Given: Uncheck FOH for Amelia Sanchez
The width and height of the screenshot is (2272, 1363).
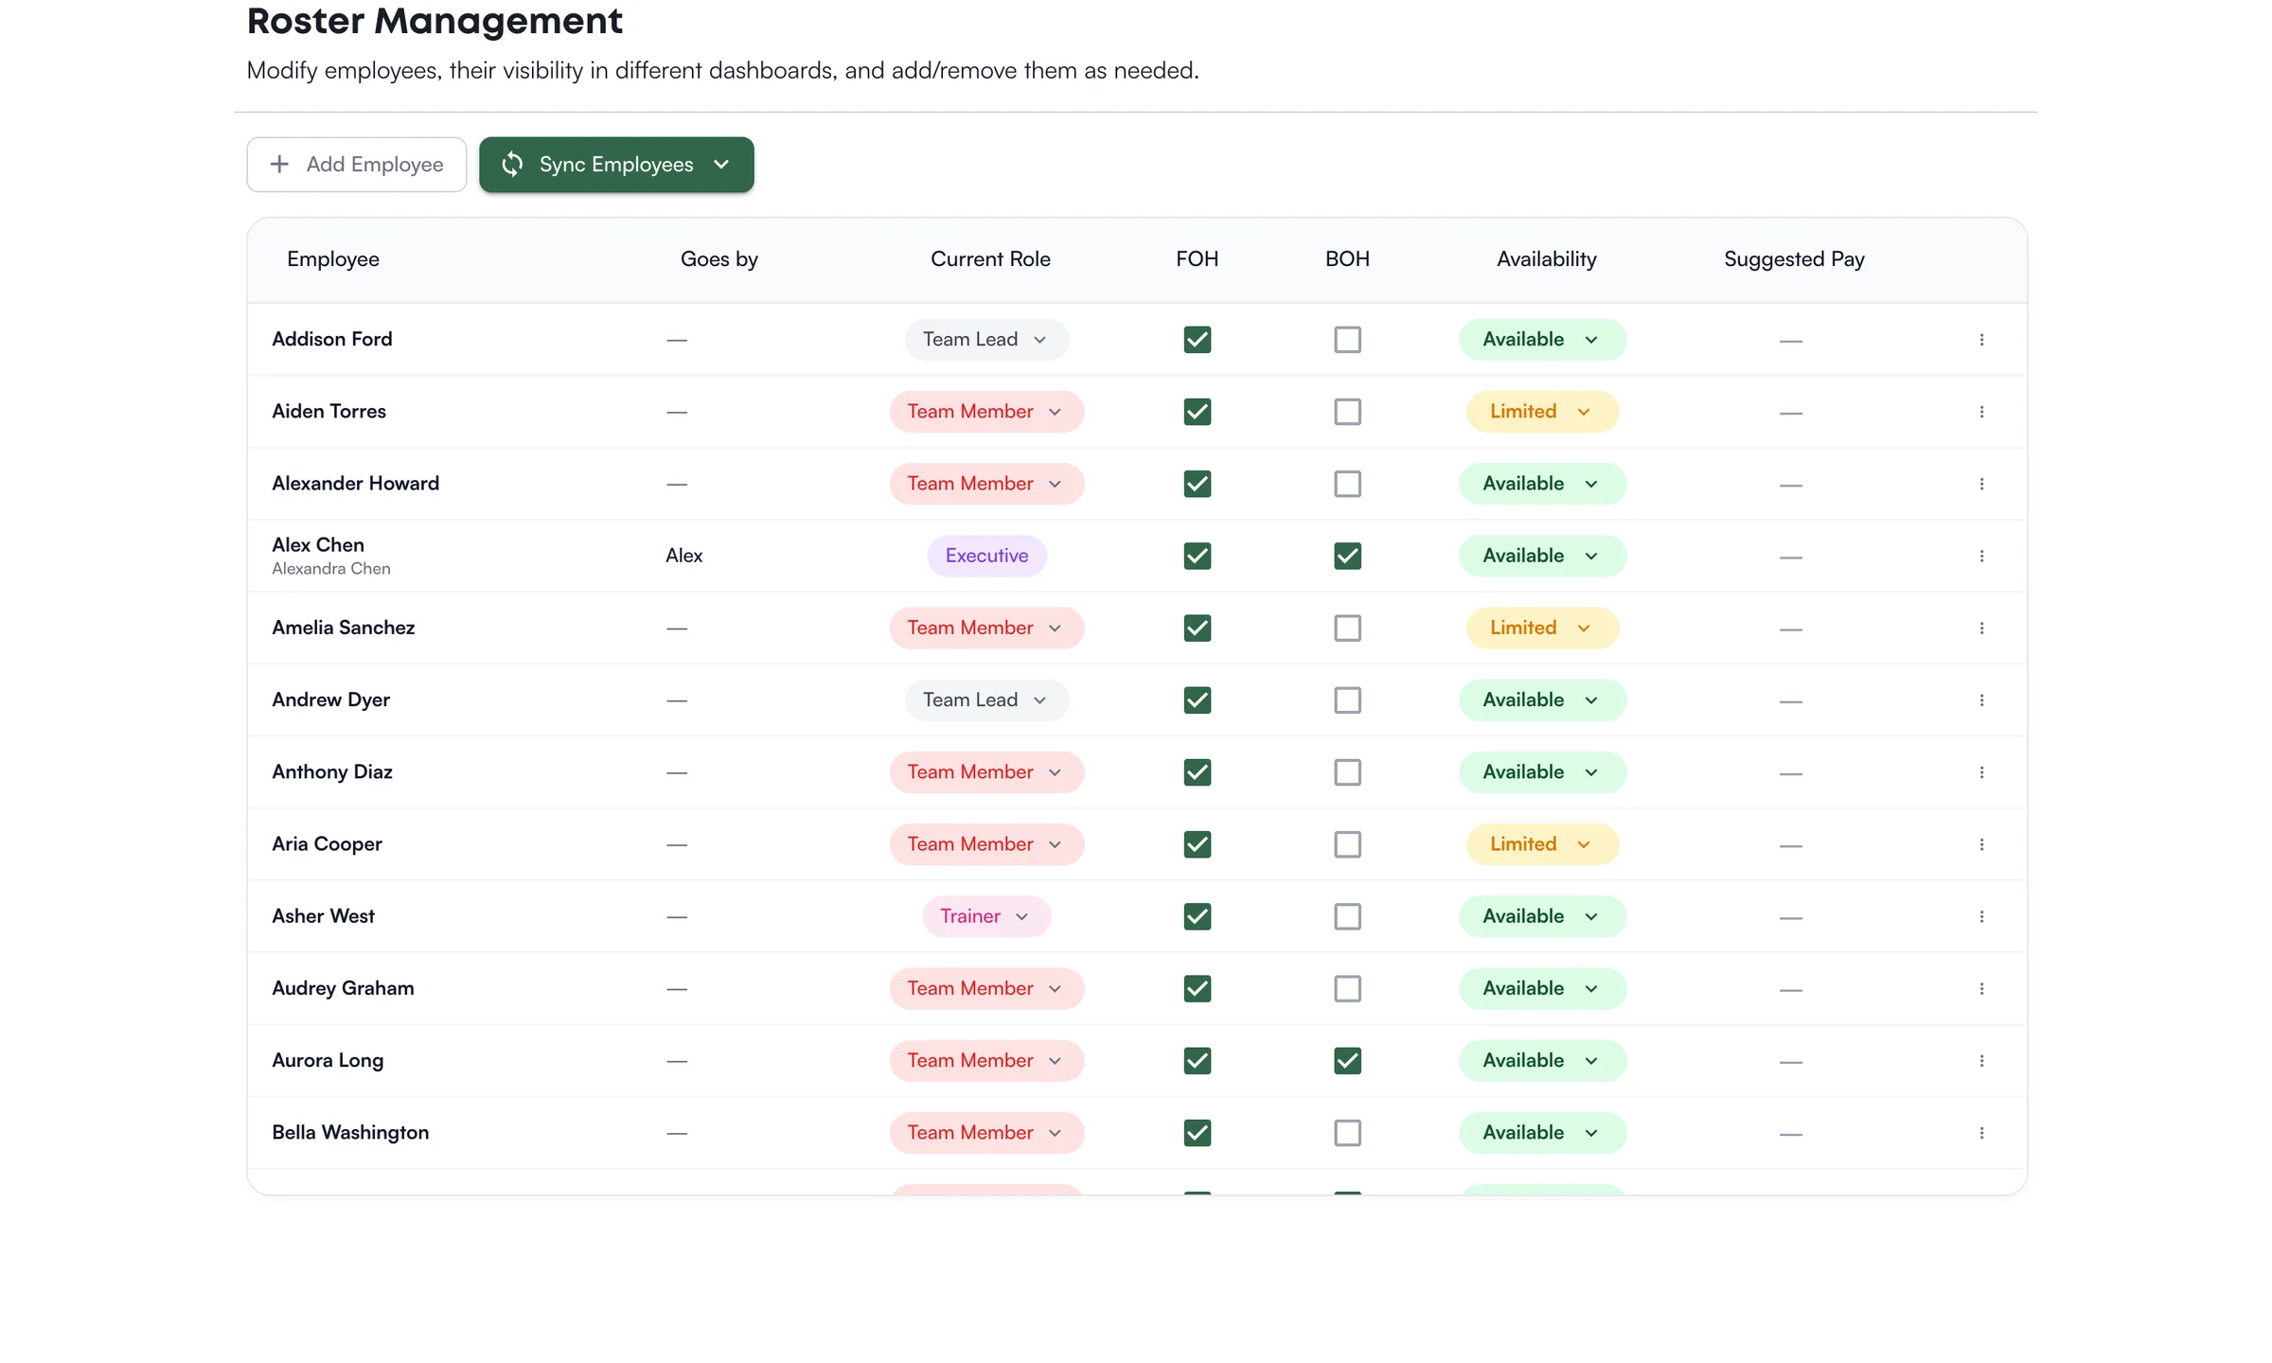Looking at the screenshot, I should pos(1198,628).
